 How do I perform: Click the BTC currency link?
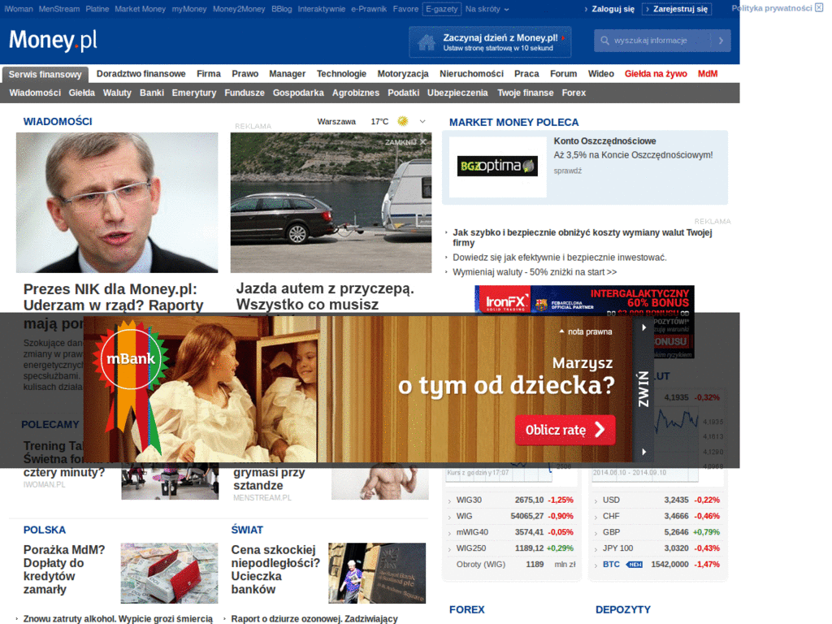click(x=611, y=564)
